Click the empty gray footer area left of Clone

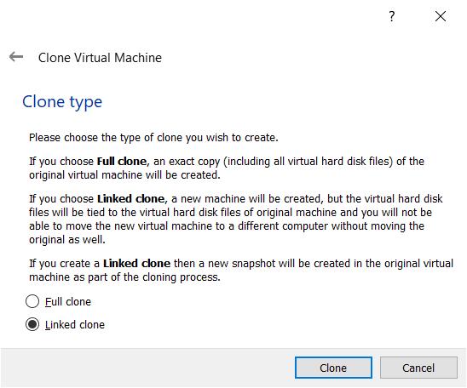147,368
